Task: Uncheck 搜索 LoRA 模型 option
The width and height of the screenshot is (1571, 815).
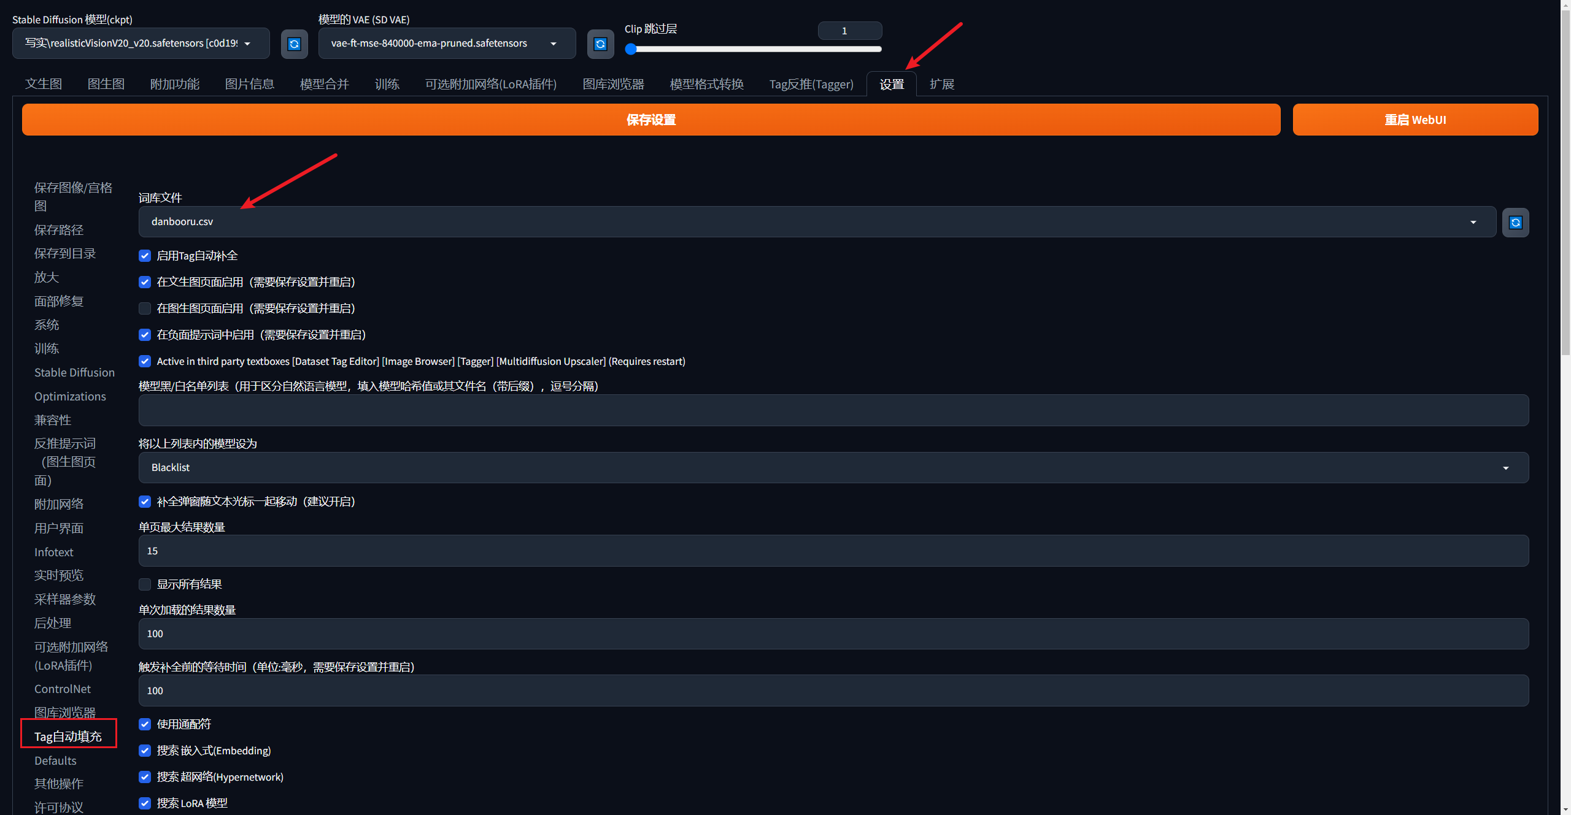Action: (145, 803)
